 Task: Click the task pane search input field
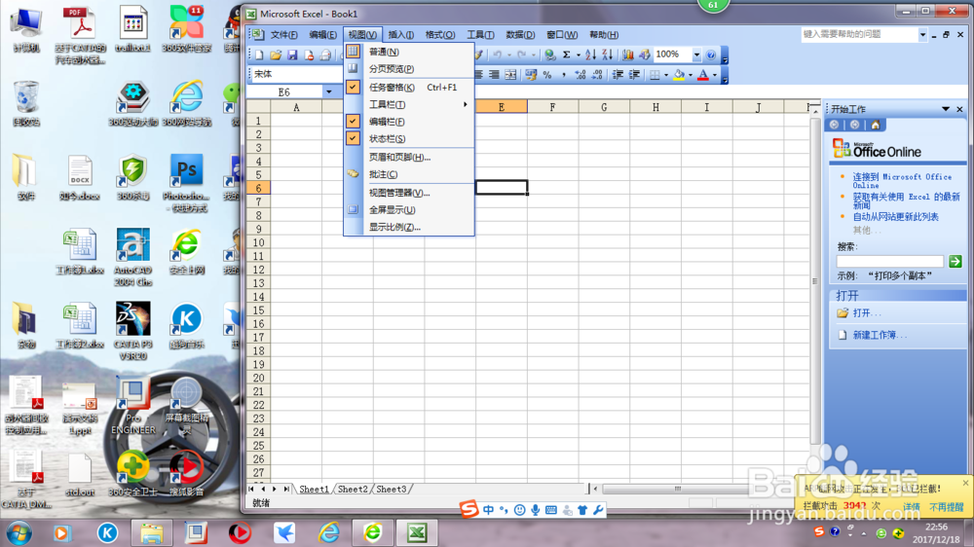pyautogui.click(x=890, y=262)
